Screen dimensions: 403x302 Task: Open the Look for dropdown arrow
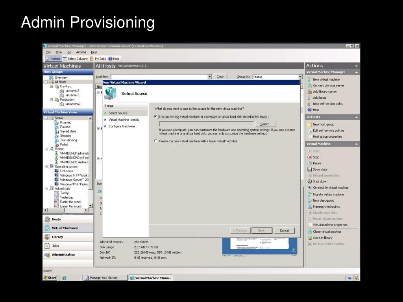[x=210, y=77]
